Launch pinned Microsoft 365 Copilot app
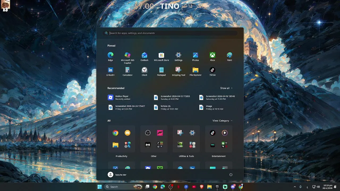This screenshot has height=191, width=340. [x=127, y=58]
